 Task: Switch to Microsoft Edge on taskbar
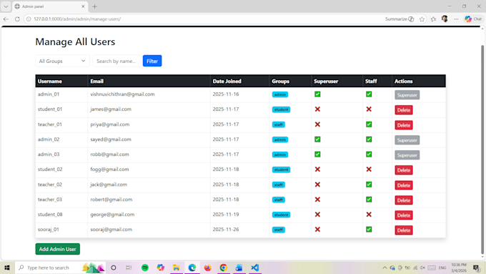(192, 268)
